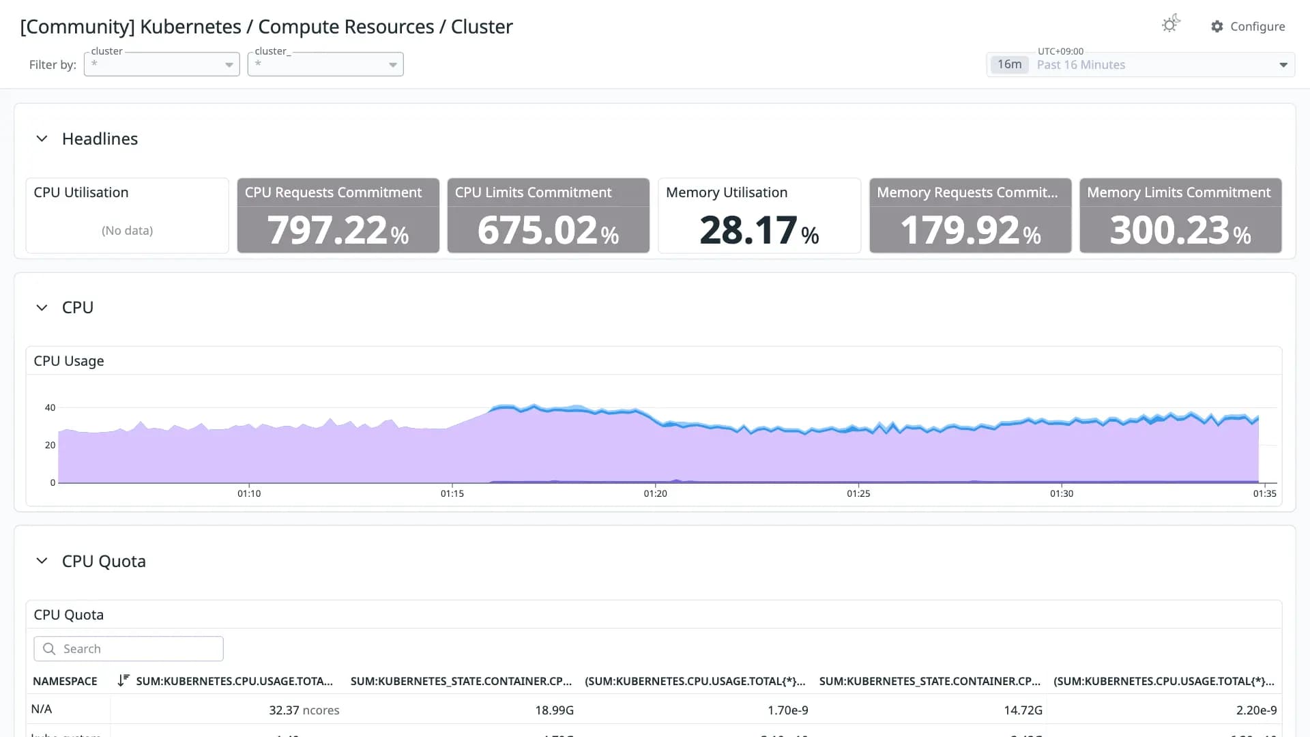Click the dashboard title text

266,27
